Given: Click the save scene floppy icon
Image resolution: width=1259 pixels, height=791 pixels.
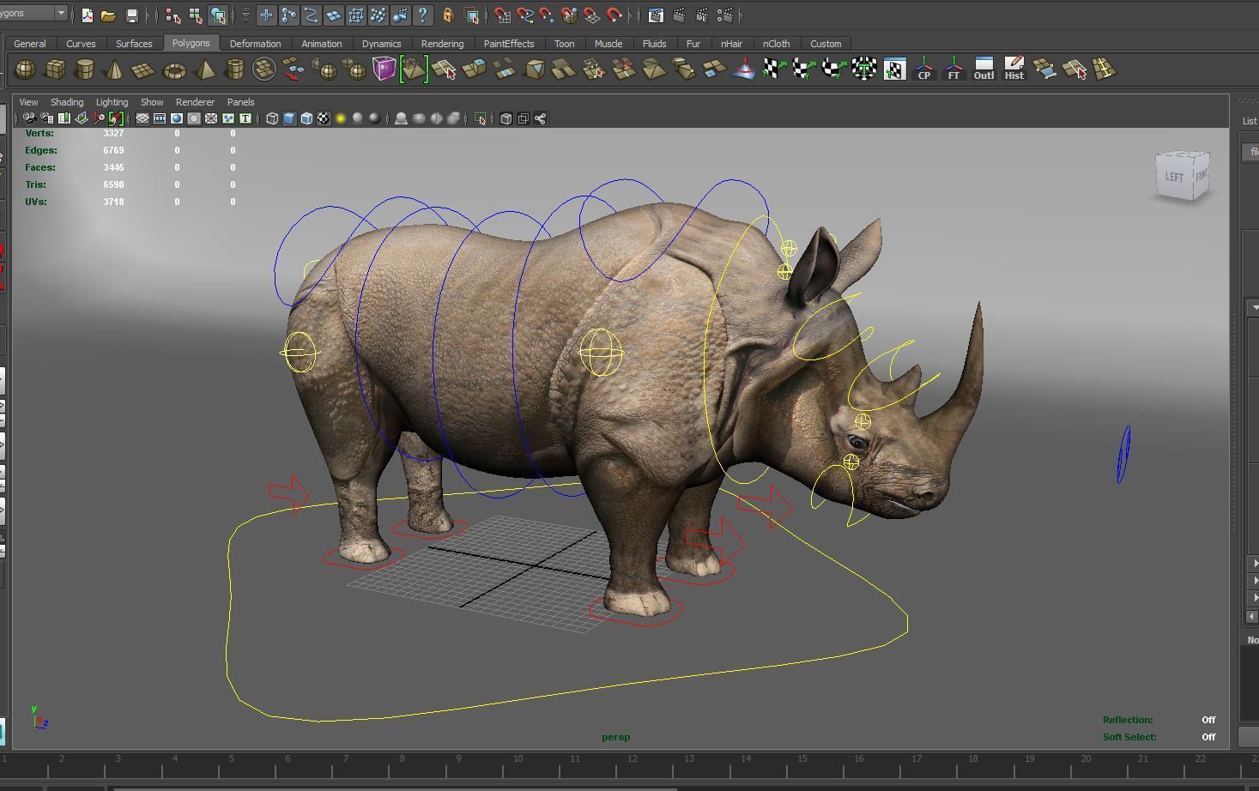Looking at the screenshot, I should point(131,15).
